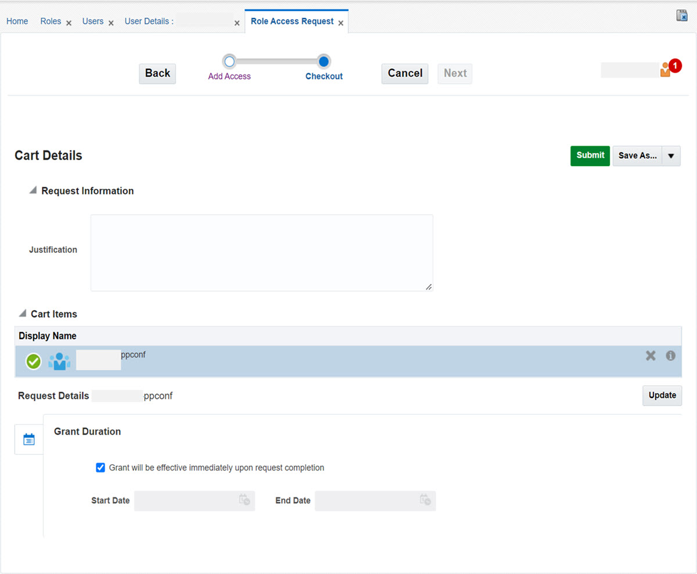Click inside the Justification text area
This screenshot has height=574, width=697.
(x=261, y=252)
